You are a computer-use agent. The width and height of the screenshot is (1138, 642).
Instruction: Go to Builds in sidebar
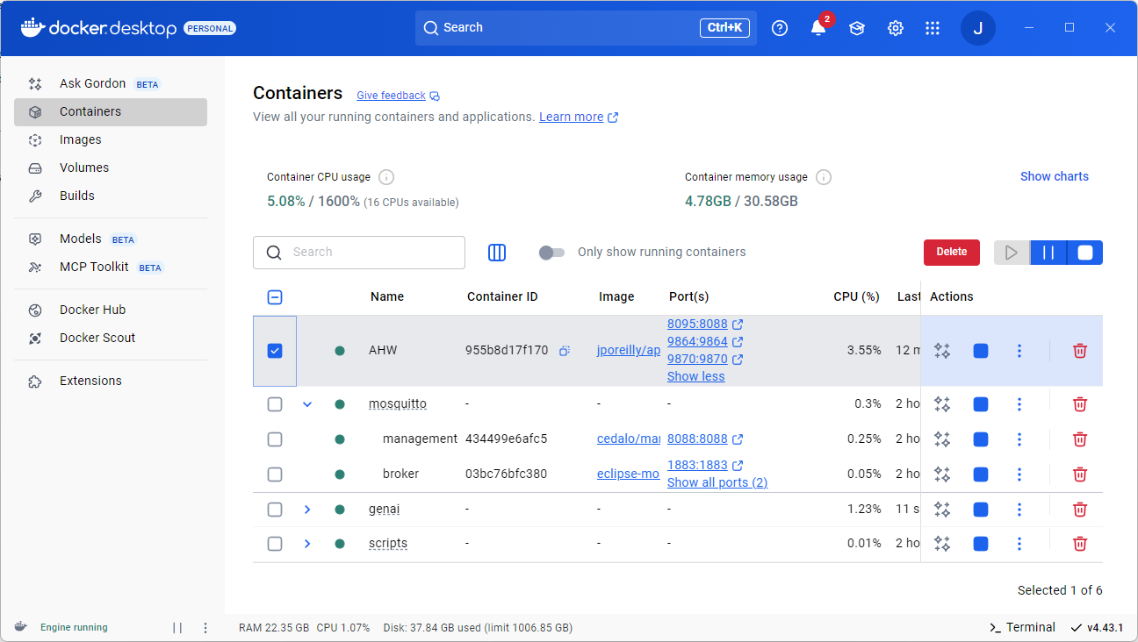111,196
